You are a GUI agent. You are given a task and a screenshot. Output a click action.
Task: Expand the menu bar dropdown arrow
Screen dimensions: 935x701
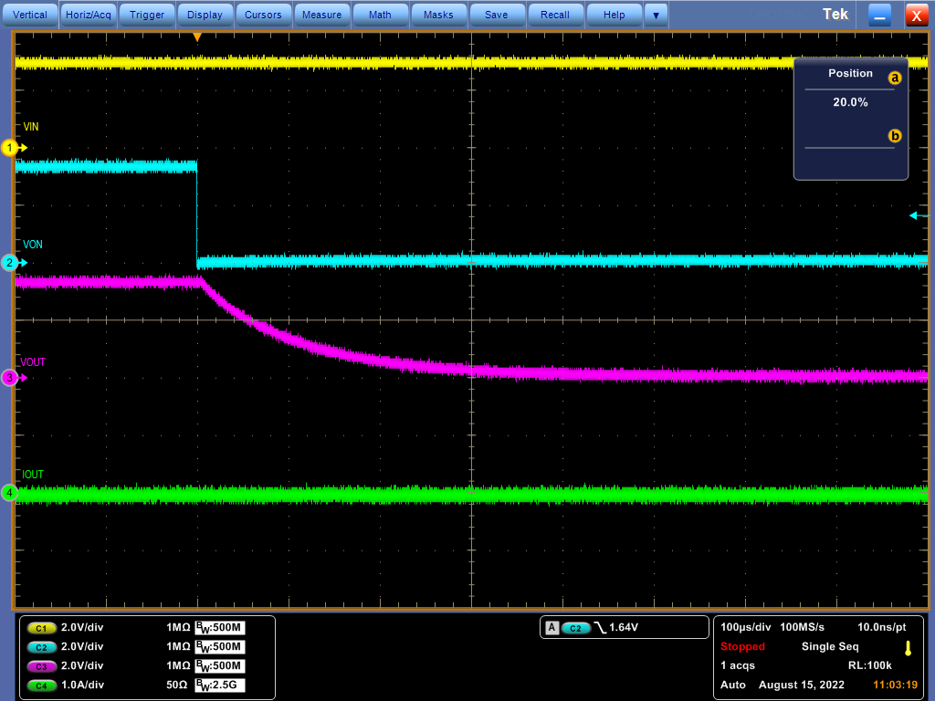click(656, 15)
